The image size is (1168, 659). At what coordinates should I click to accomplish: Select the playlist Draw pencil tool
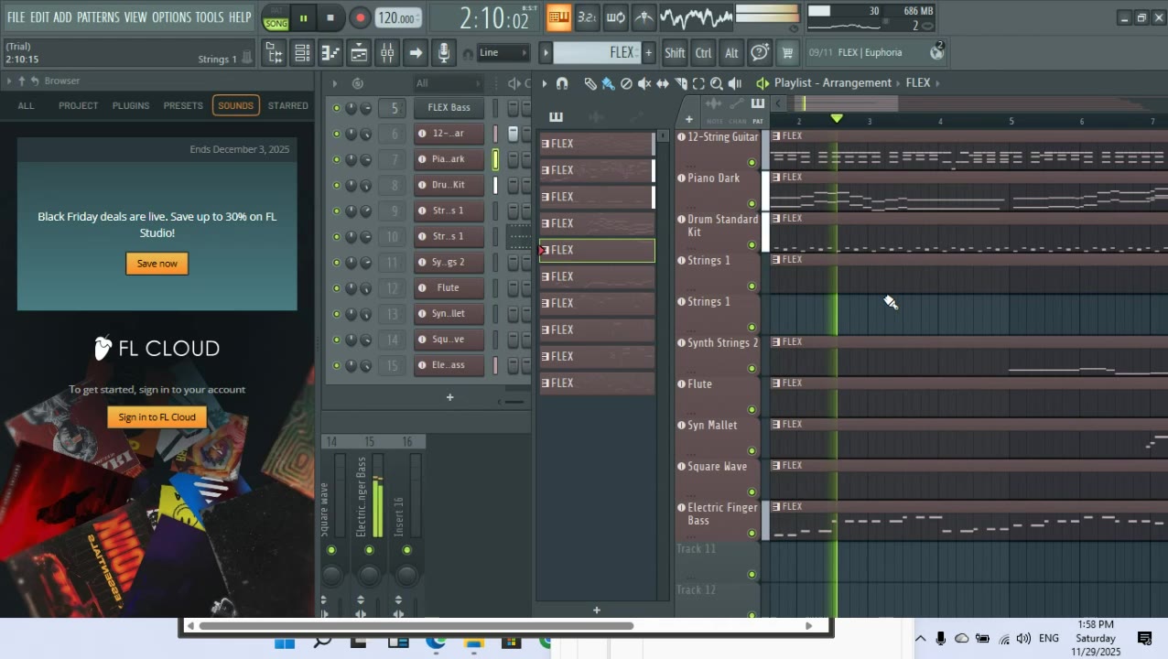point(590,83)
